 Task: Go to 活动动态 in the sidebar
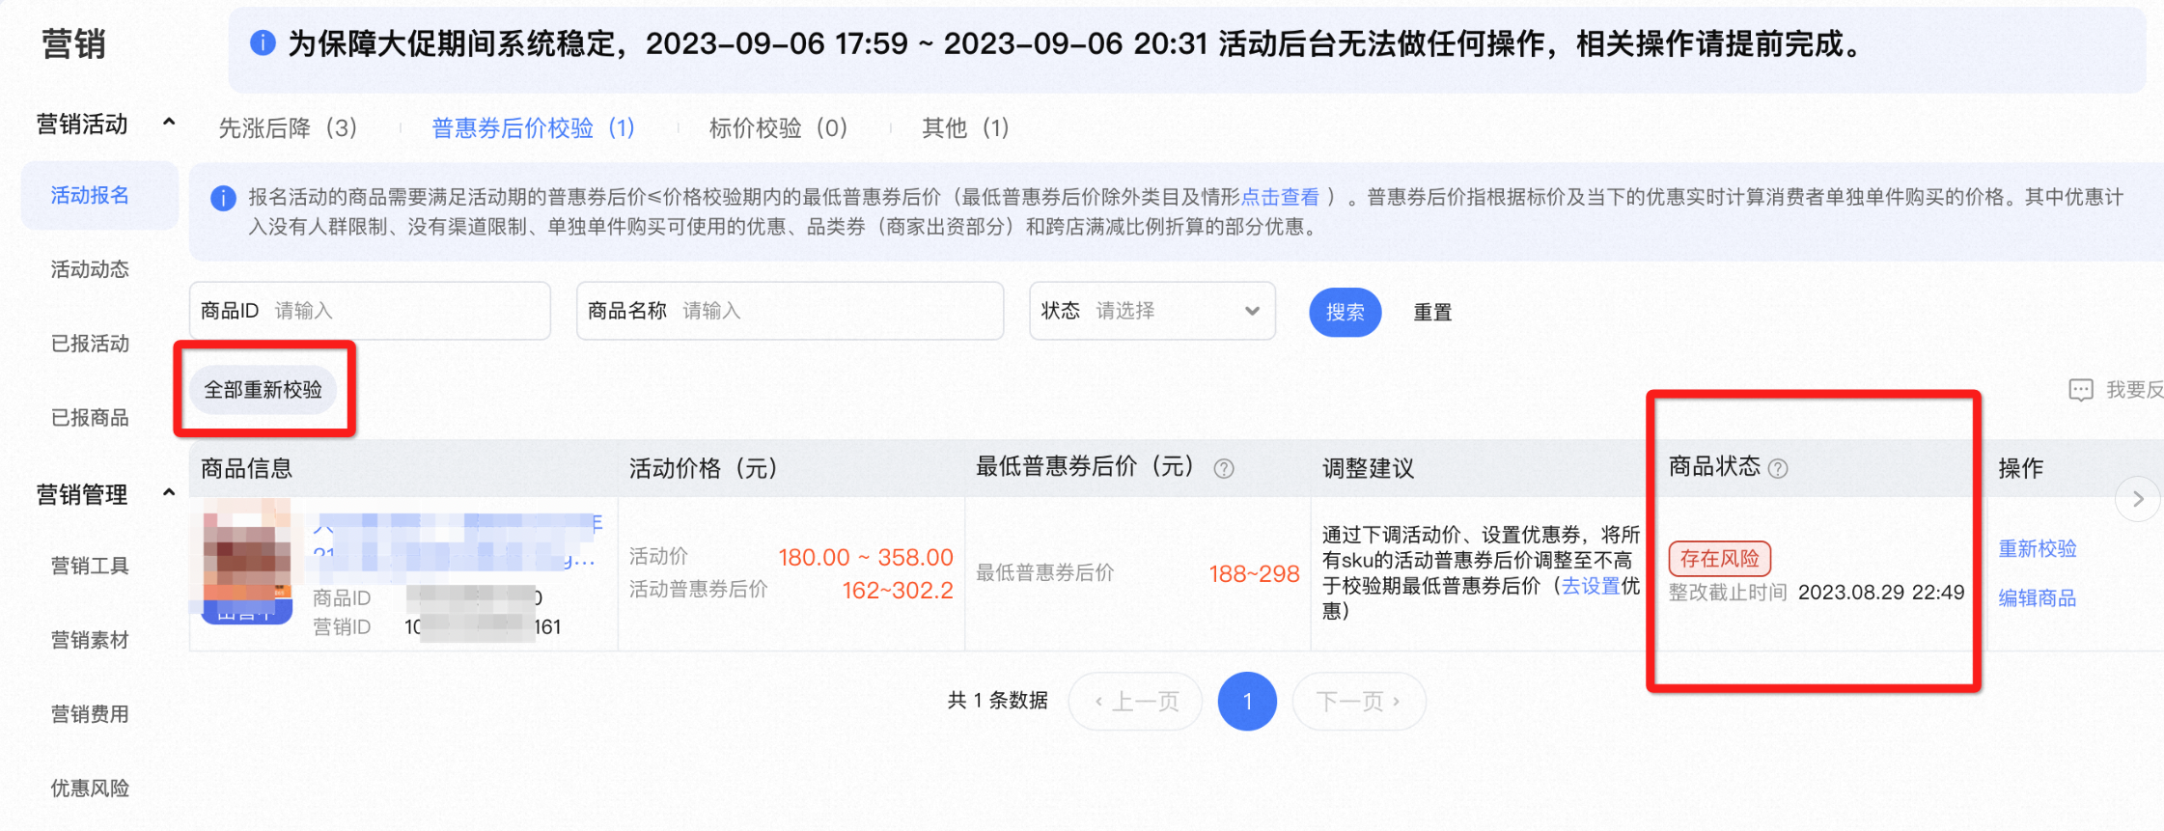(90, 270)
